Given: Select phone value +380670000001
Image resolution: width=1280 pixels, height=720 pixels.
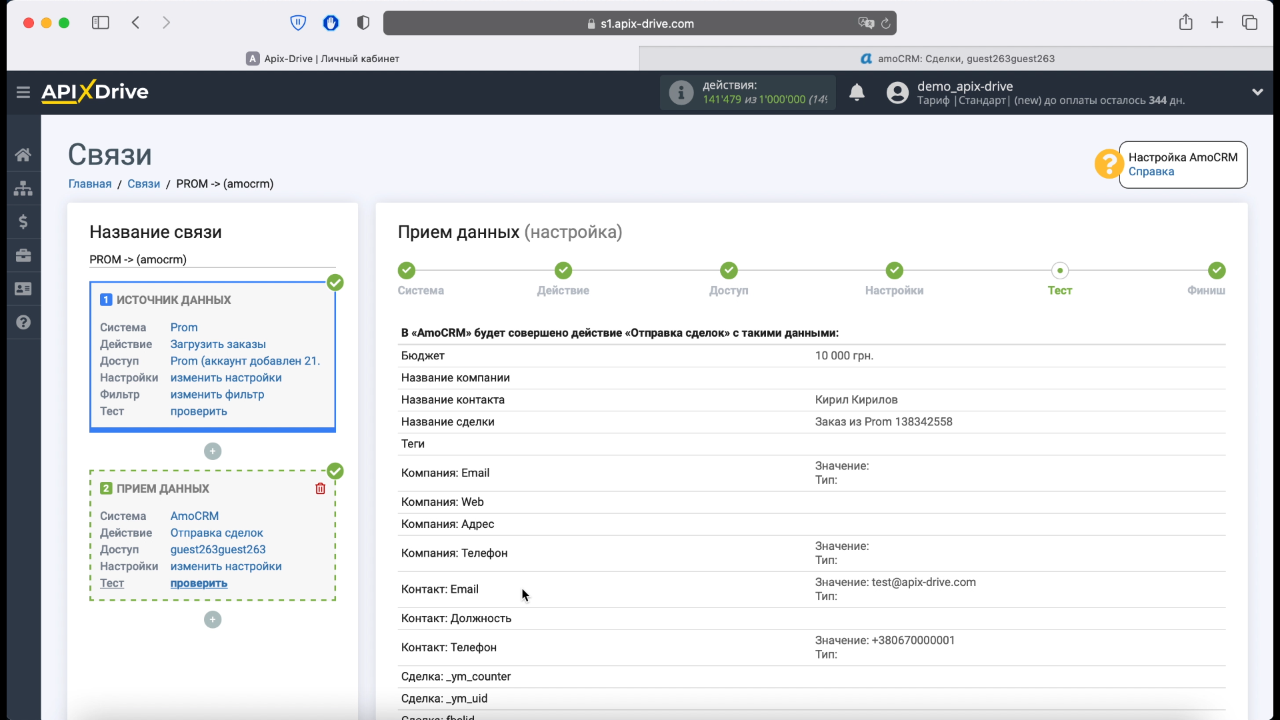Looking at the screenshot, I should [913, 640].
